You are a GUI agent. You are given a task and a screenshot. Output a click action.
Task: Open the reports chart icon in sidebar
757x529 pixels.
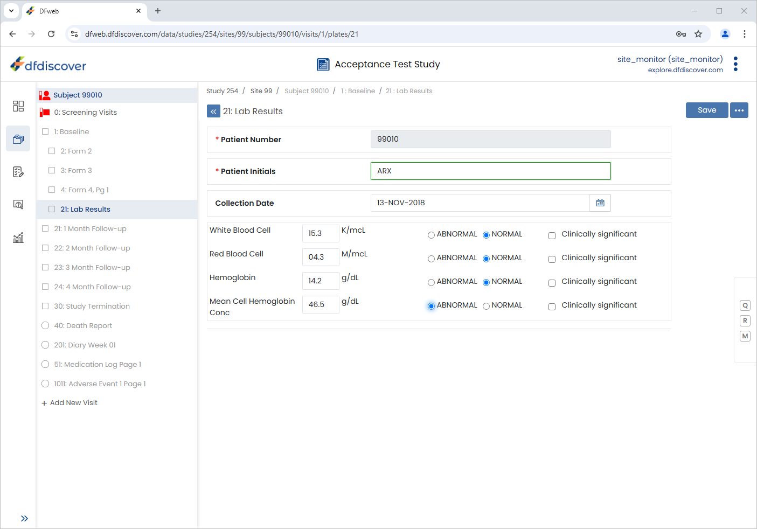[18, 238]
